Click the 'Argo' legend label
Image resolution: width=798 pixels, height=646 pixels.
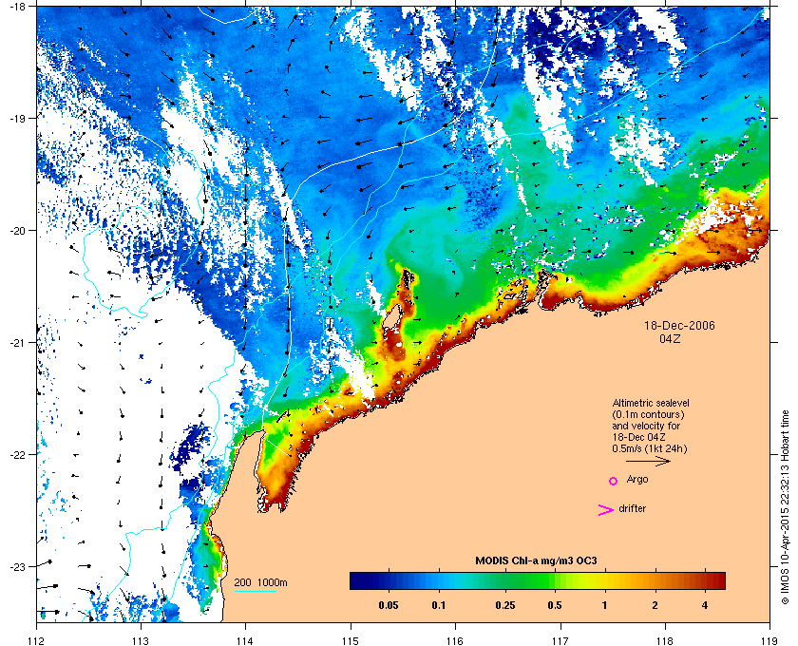tap(637, 480)
